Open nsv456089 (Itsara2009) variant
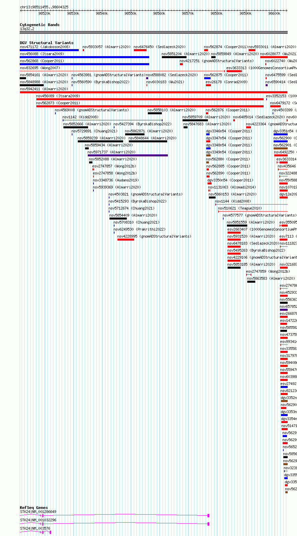 [58, 96]
